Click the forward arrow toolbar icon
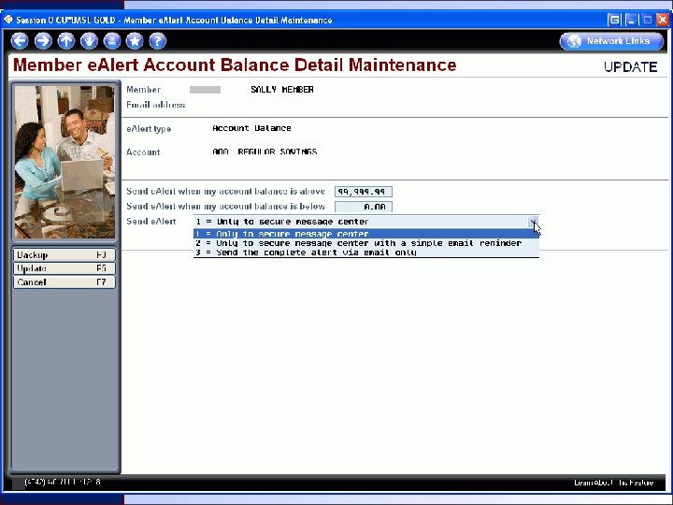 coord(43,41)
